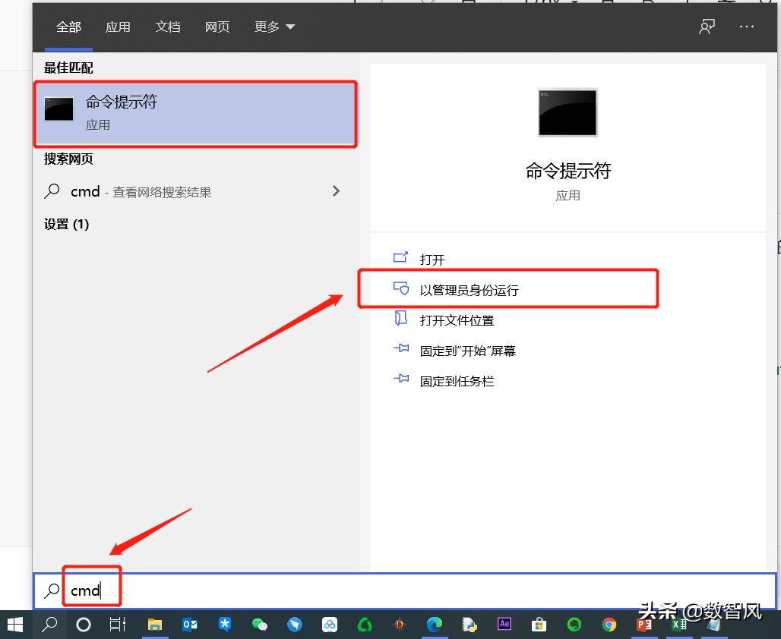Open the three-dot options menu
The width and height of the screenshot is (781, 639).
[x=747, y=27]
